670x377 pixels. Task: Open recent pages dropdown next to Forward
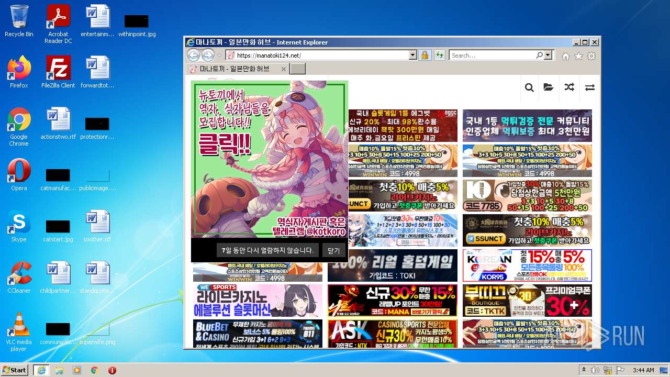click(x=220, y=56)
